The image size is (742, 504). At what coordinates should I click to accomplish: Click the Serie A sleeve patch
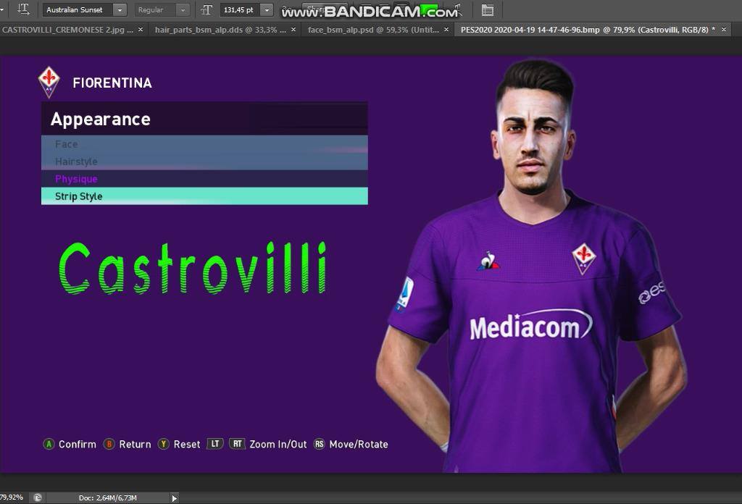coord(404,293)
